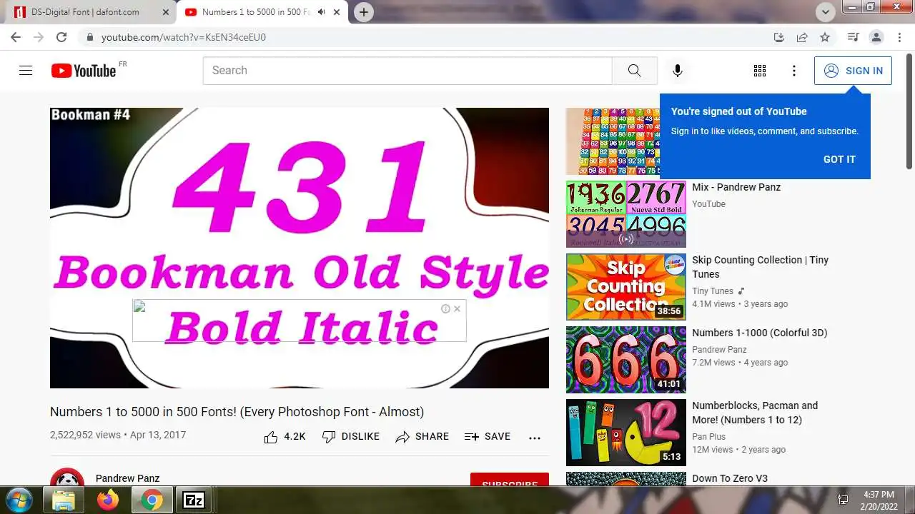The height and width of the screenshot is (514, 915).
Task: Open Pandrew Panz channel avatar
Action: pos(67,478)
